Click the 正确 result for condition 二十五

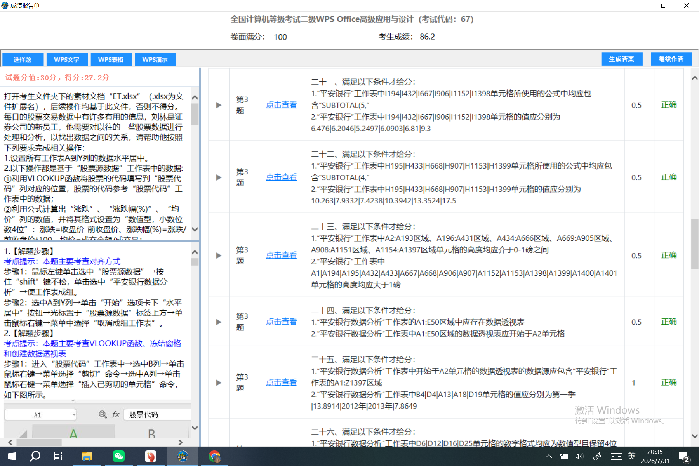point(669,383)
